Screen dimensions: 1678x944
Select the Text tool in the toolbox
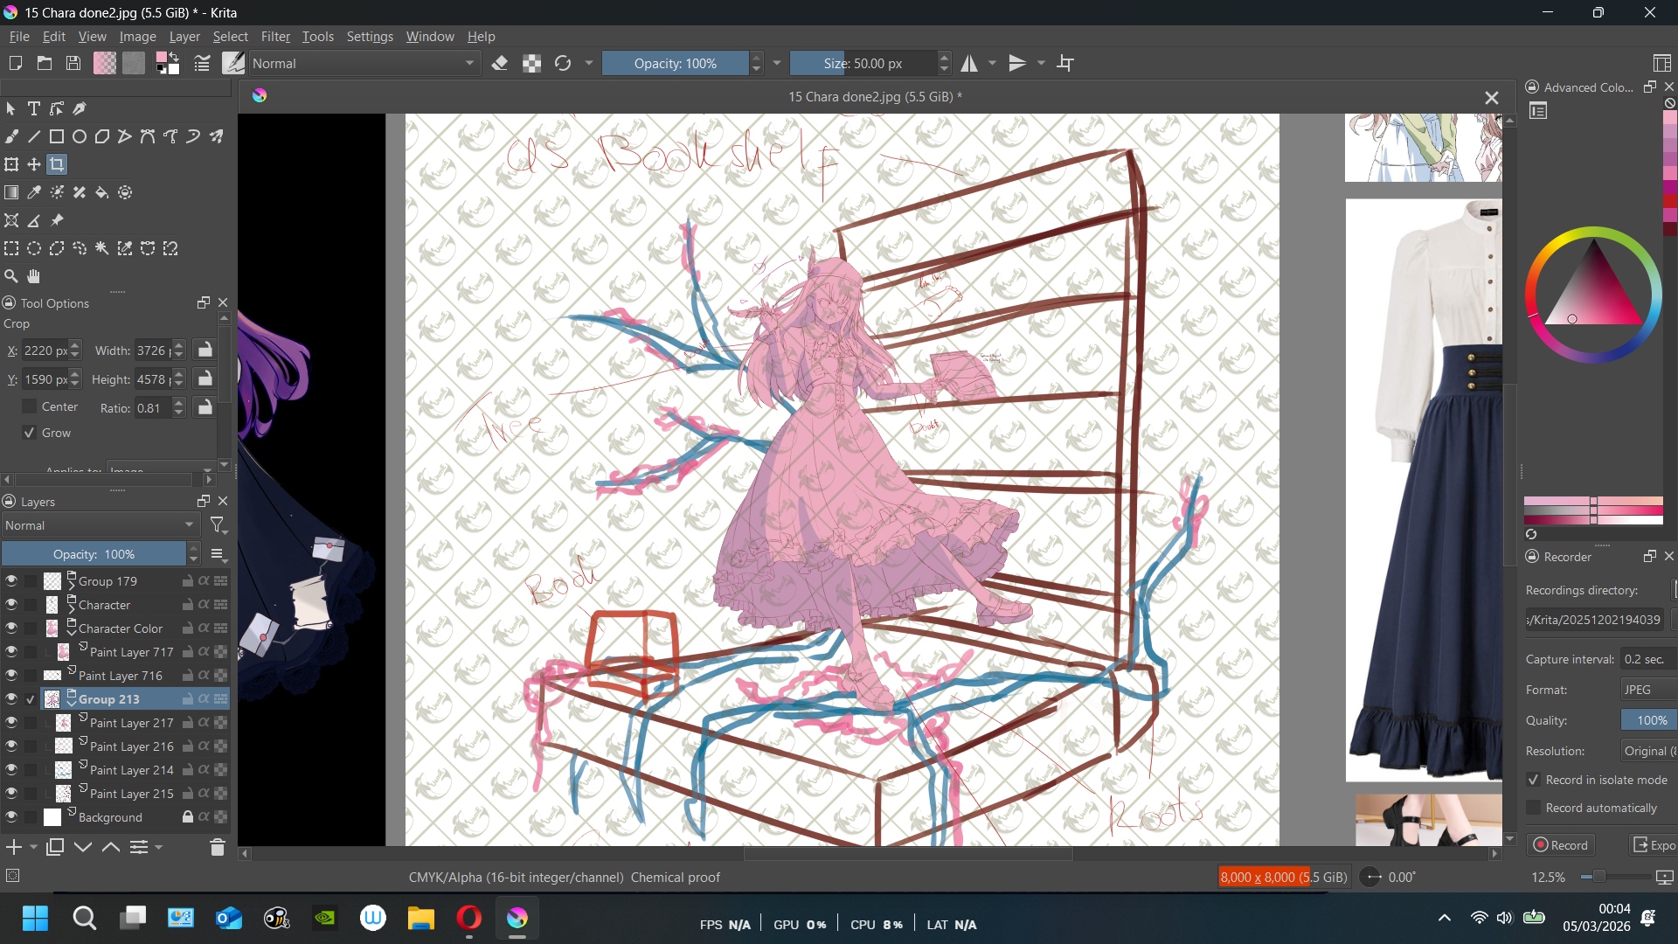click(34, 108)
